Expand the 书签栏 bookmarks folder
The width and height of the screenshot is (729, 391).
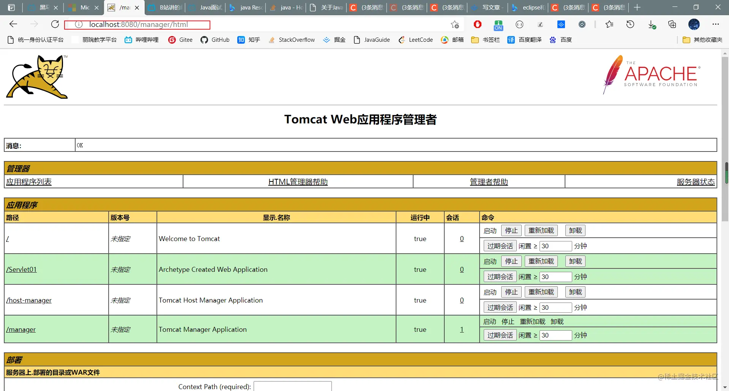(x=485, y=40)
